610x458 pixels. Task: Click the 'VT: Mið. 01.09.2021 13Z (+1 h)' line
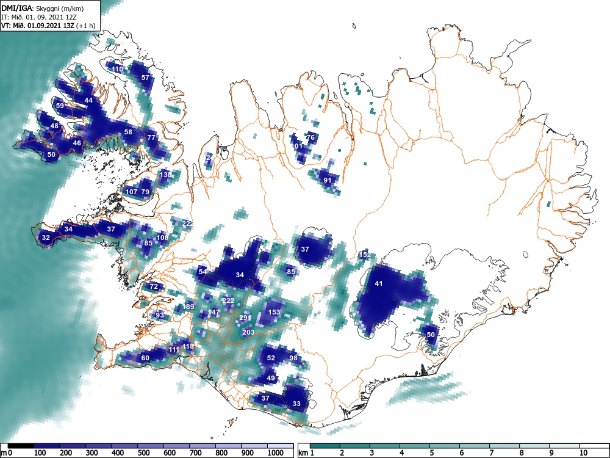[48, 26]
